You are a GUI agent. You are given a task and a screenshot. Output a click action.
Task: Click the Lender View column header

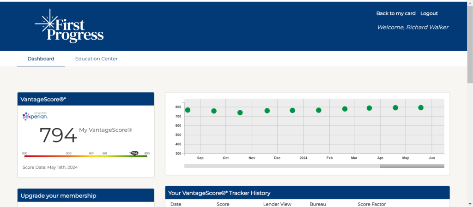click(276, 204)
